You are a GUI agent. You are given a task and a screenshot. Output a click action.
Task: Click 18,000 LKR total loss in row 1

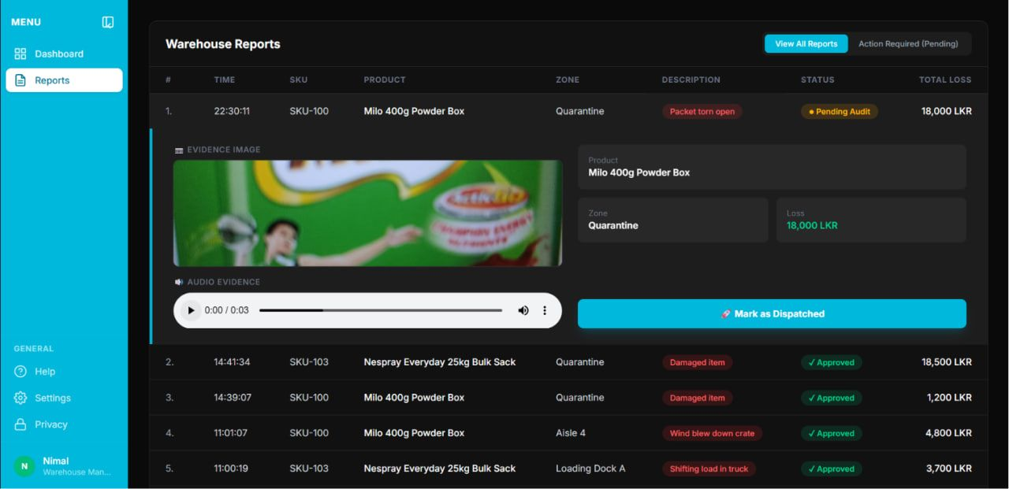(947, 112)
